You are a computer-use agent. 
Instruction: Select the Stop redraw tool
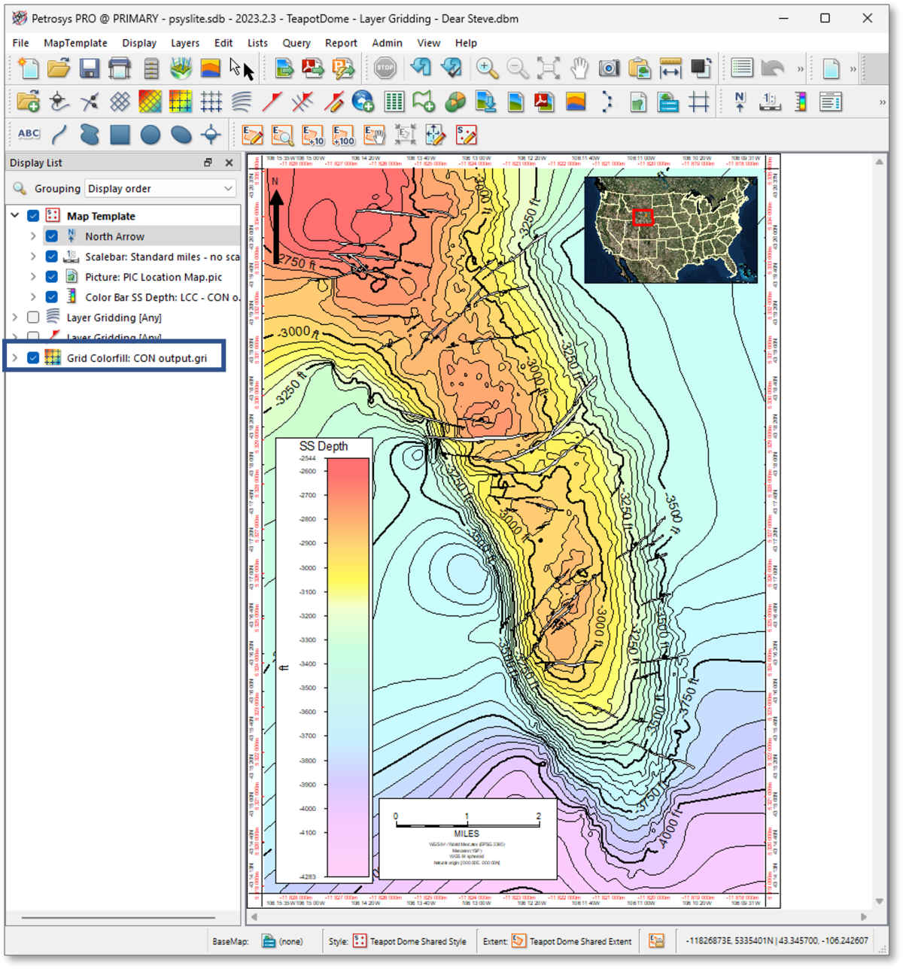(385, 68)
